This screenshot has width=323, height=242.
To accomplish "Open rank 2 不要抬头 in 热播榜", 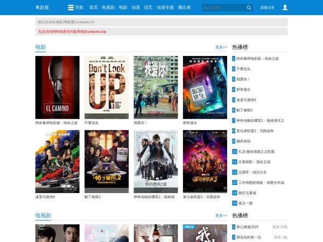I will (x=243, y=69).
